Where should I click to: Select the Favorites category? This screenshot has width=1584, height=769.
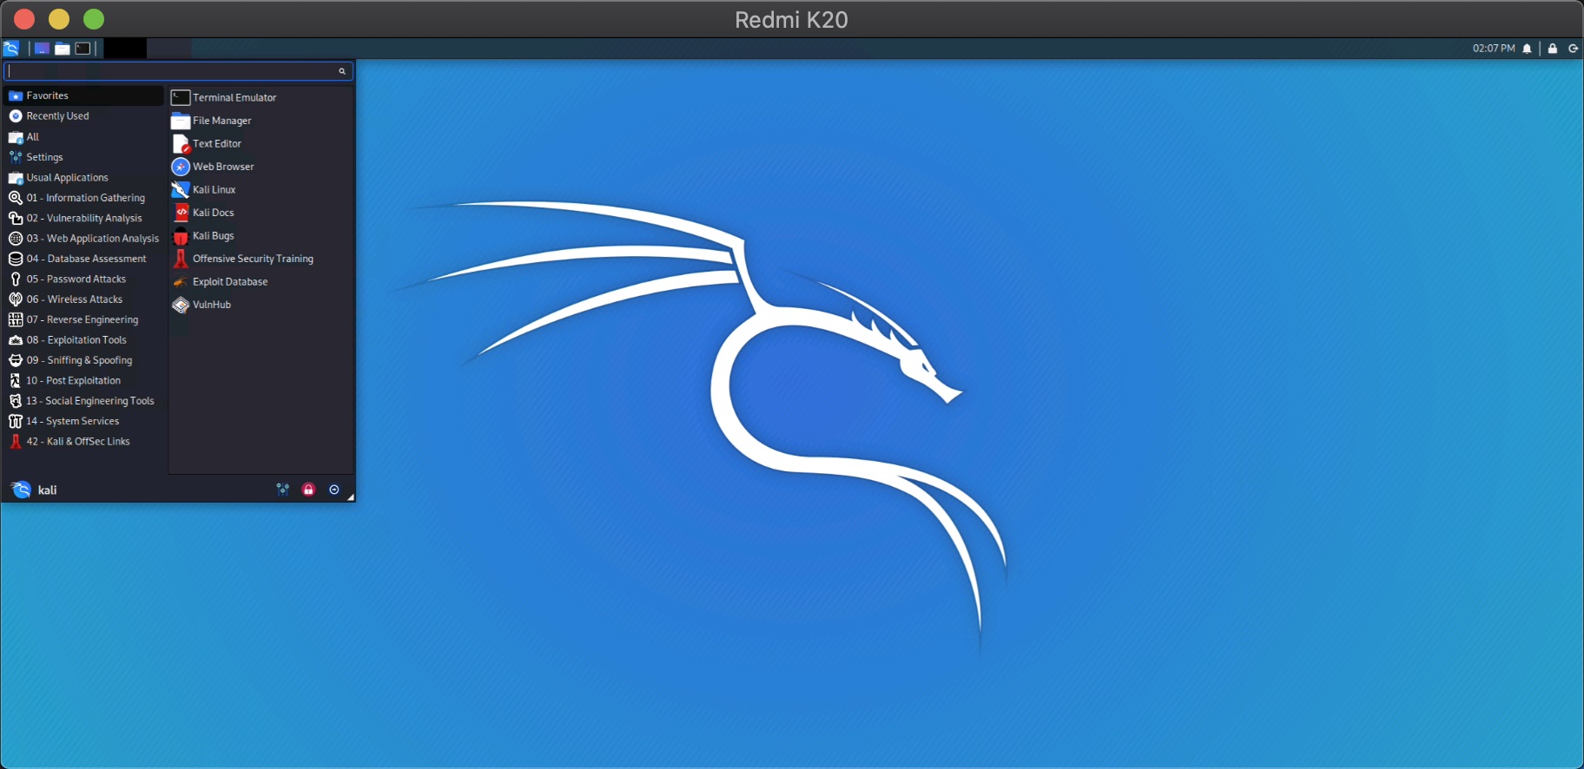(x=84, y=95)
